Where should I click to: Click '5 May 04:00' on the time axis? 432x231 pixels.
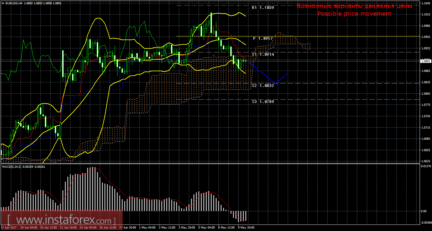(x=206, y=228)
